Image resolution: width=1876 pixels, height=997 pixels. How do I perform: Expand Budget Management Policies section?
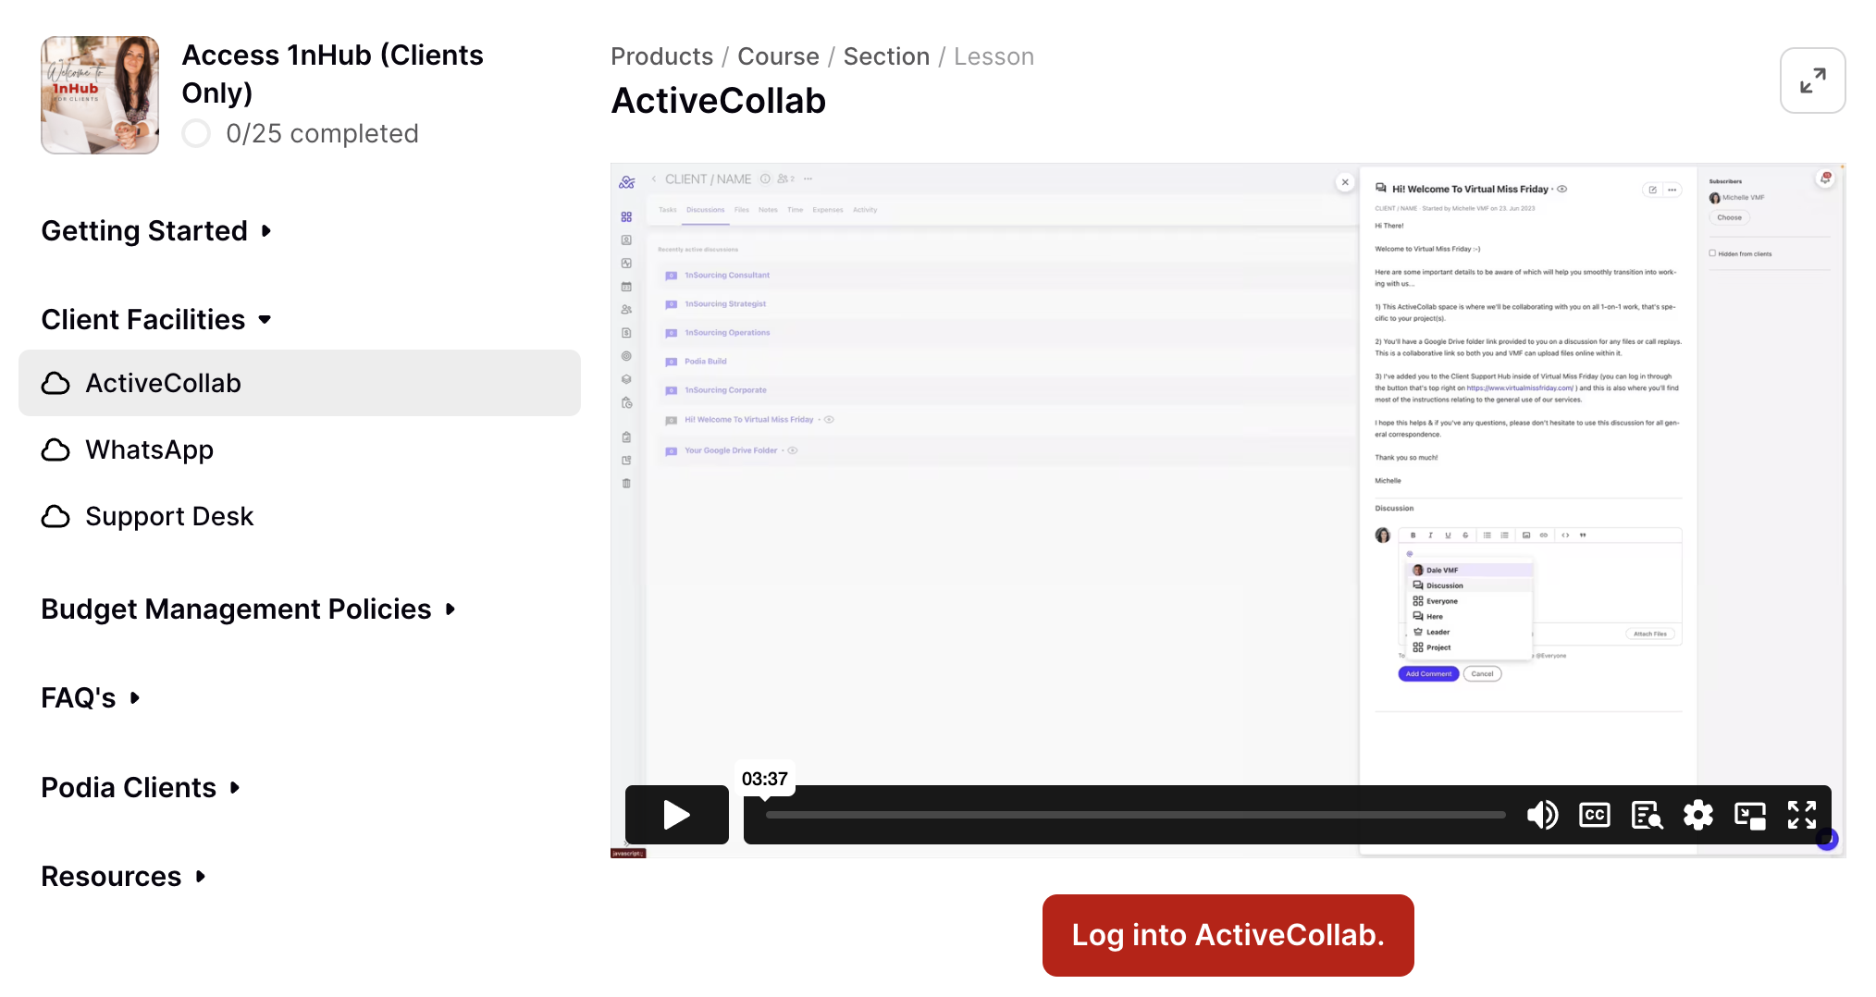[x=248, y=609]
